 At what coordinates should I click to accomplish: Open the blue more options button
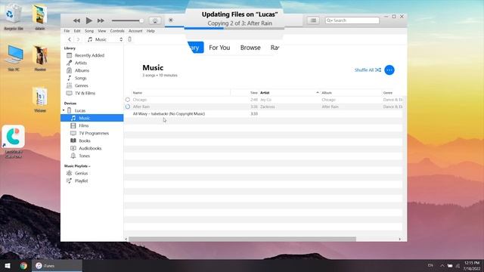[x=389, y=70]
